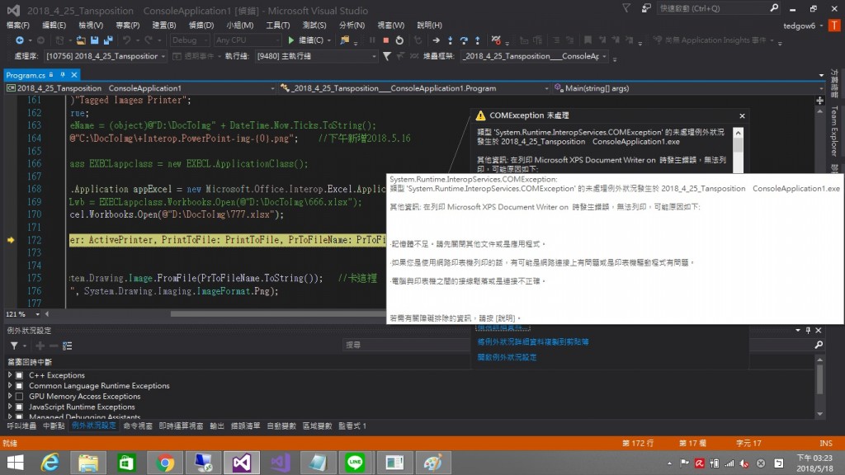This screenshot has width=845, height=475.
Task: Open the 檔案(F) menu
Action: [18, 26]
